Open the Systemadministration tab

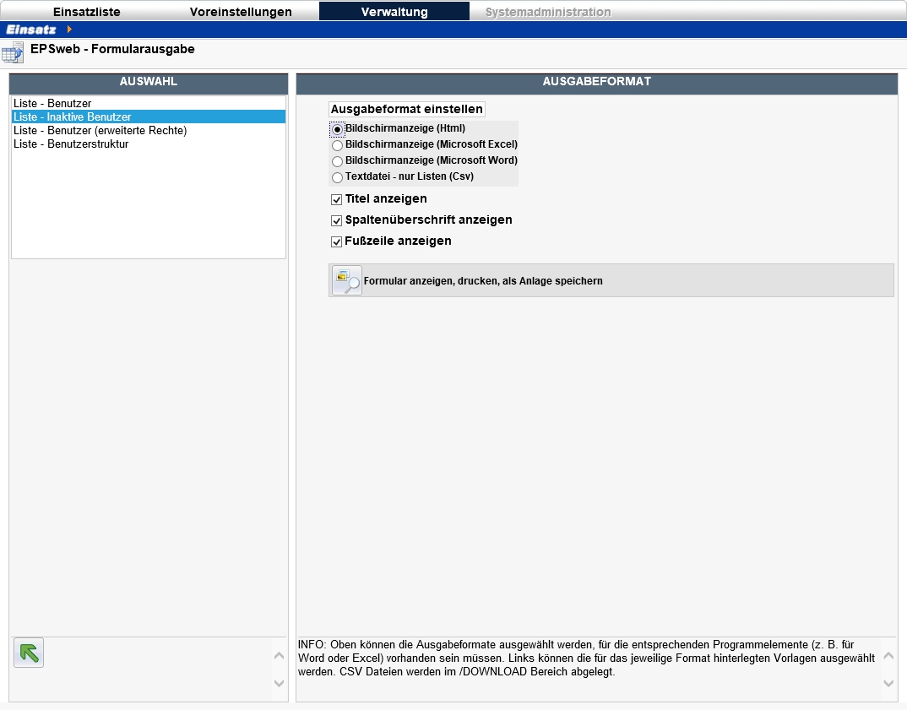point(548,12)
